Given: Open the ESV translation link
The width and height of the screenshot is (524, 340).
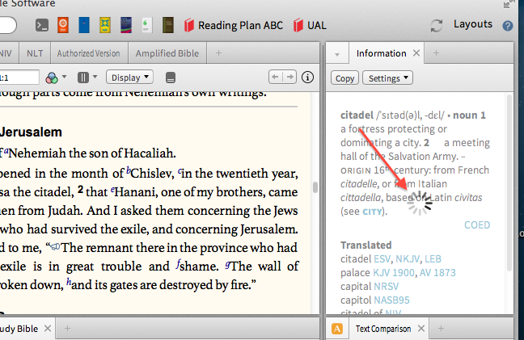Looking at the screenshot, I should (x=382, y=259).
